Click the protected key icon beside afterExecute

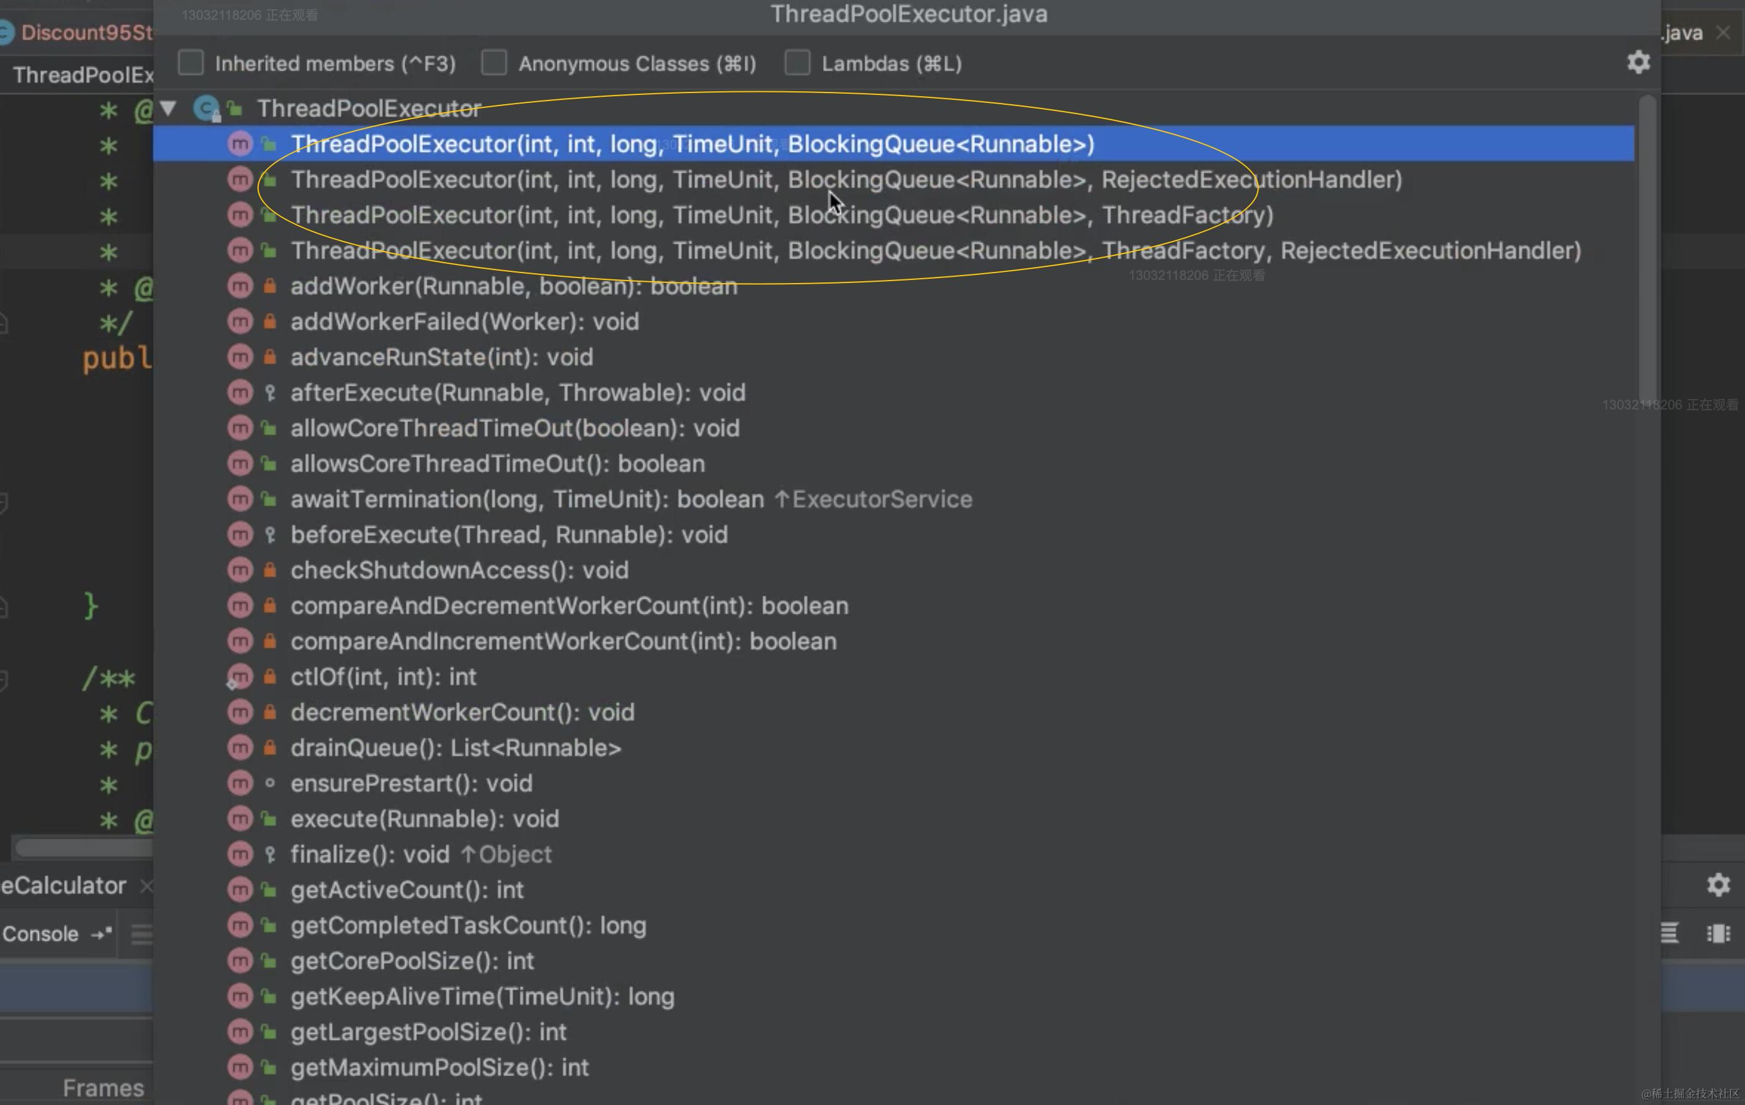[269, 393]
